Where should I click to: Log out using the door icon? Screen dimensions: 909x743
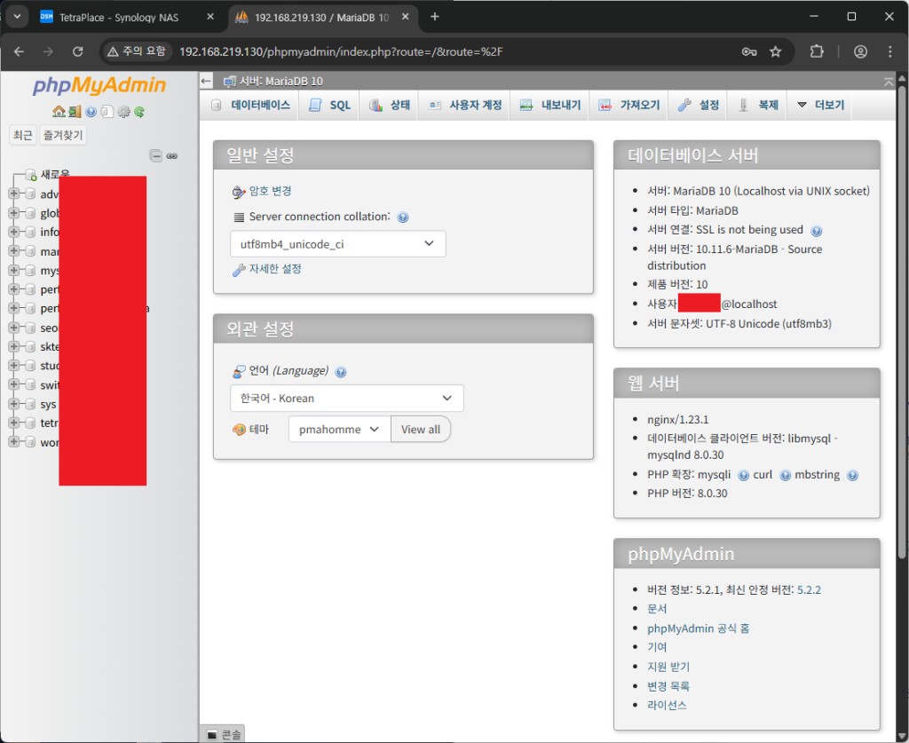click(75, 112)
